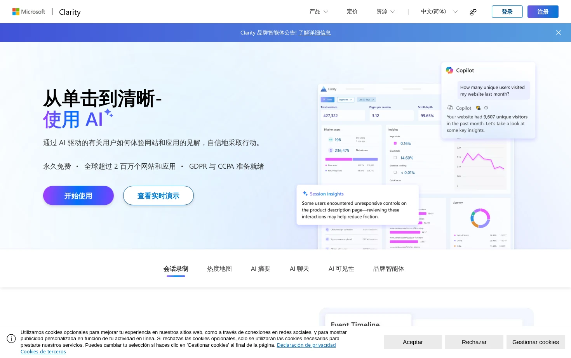
Task: Click the 查看实时演示 button
Action: pyautogui.click(x=158, y=195)
